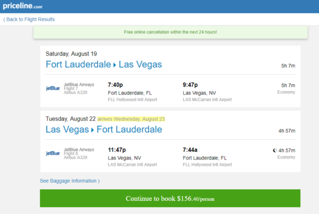The image size is (319, 214).
Task: Select the 7:40p departure time
Action: tap(115, 85)
